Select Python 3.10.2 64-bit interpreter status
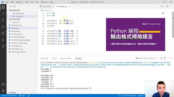The width and height of the screenshot is (174, 97). pyautogui.click(x=9, y=95)
